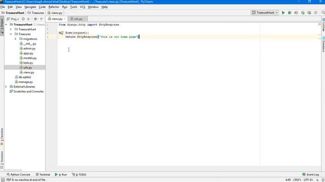325x182 pixels.
Task: Click the tool window toggle icon in status bar corner
Action: (3, 180)
